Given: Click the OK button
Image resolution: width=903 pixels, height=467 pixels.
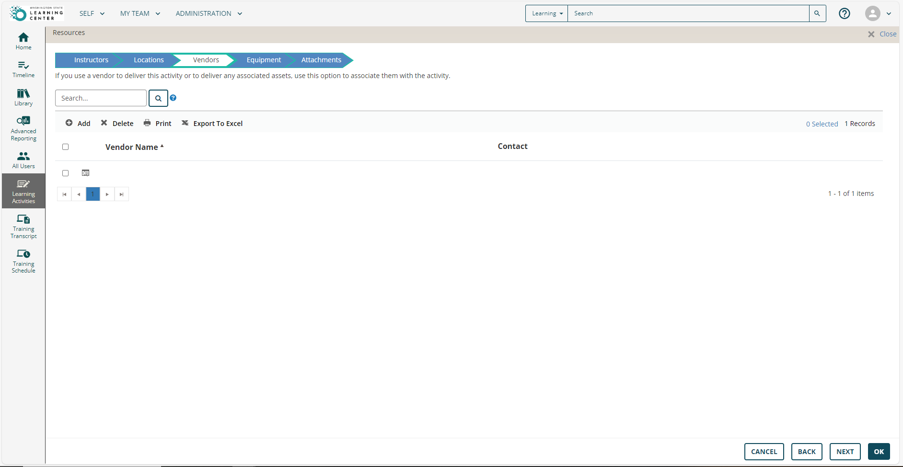Looking at the screenshot, I should [879, 452].
